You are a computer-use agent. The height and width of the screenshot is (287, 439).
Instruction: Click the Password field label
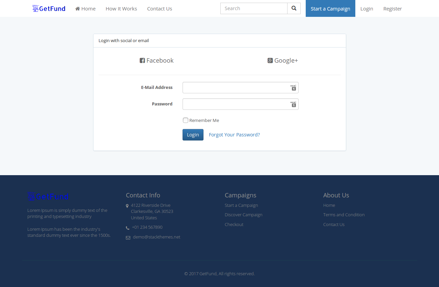click(162, 104)
